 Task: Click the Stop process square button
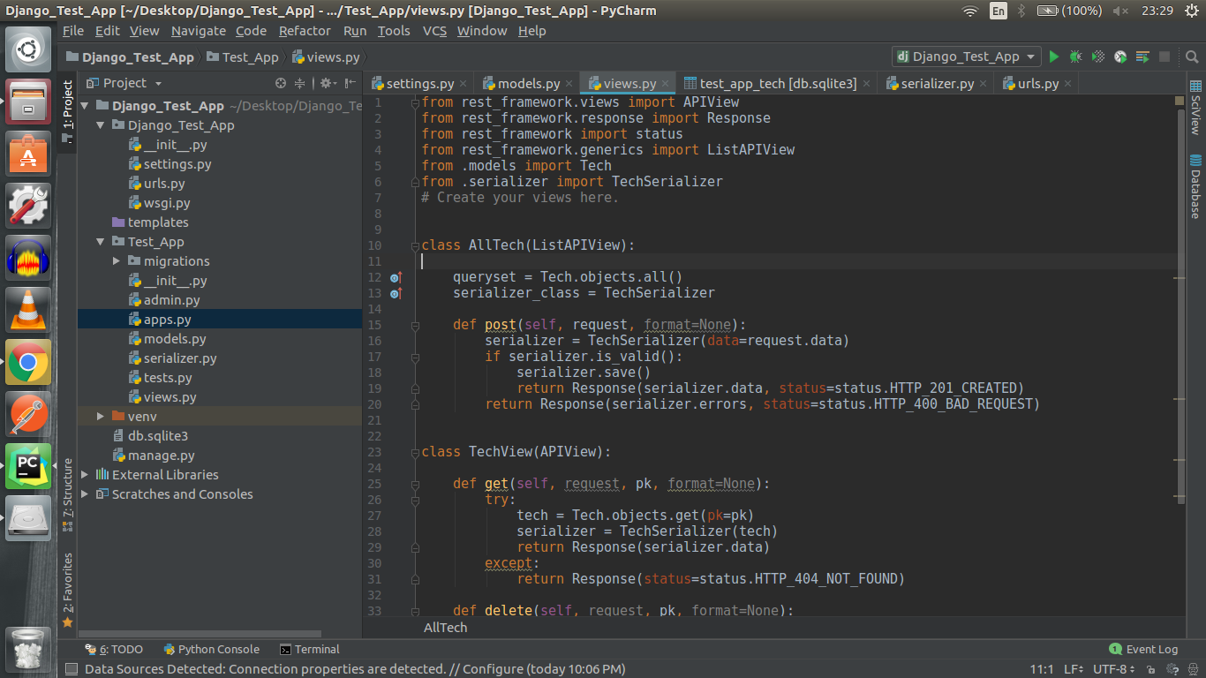tap(1165, 56)
